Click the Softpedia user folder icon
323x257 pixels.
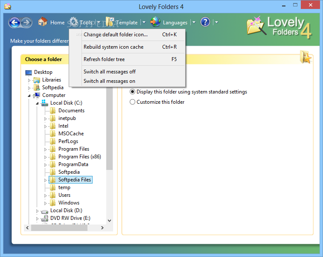point(37,88)
